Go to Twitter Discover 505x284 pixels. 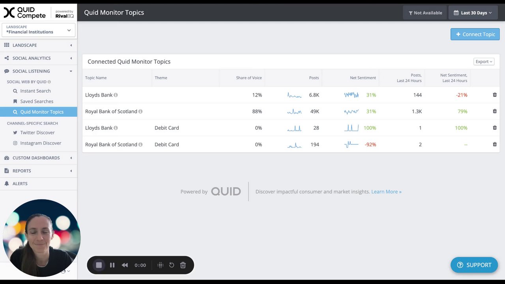pos(37,133)
